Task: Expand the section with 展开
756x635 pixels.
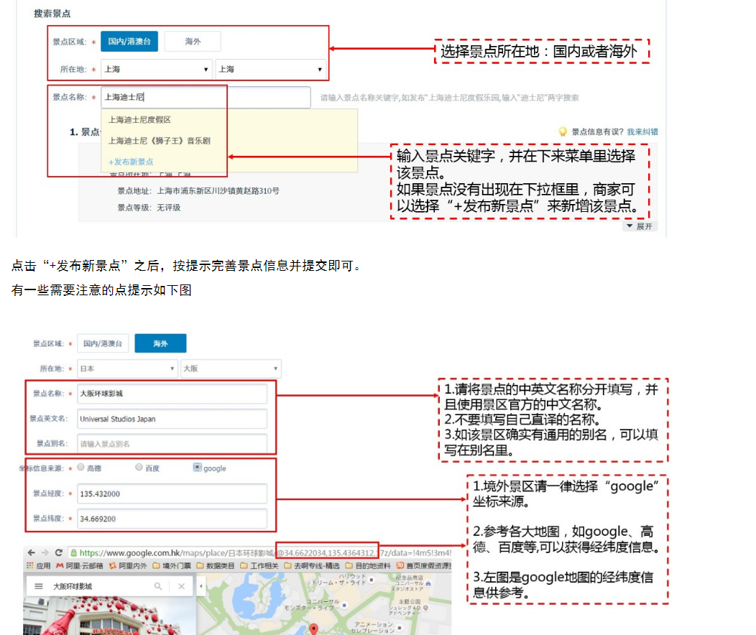Action: point(640,226)
